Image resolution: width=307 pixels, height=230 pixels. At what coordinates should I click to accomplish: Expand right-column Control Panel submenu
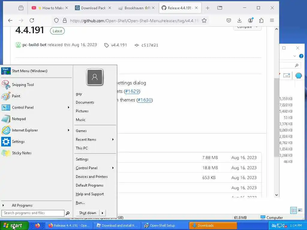point(113,168)
